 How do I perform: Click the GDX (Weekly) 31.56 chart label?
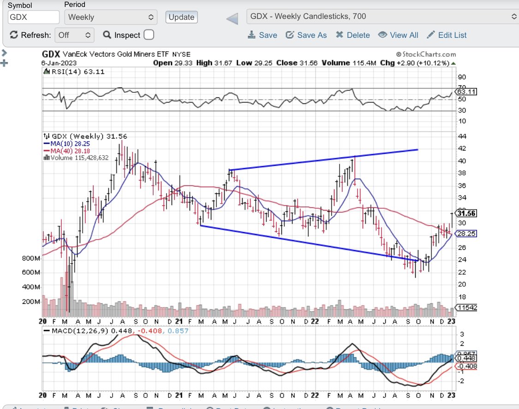tap(85, 137)
